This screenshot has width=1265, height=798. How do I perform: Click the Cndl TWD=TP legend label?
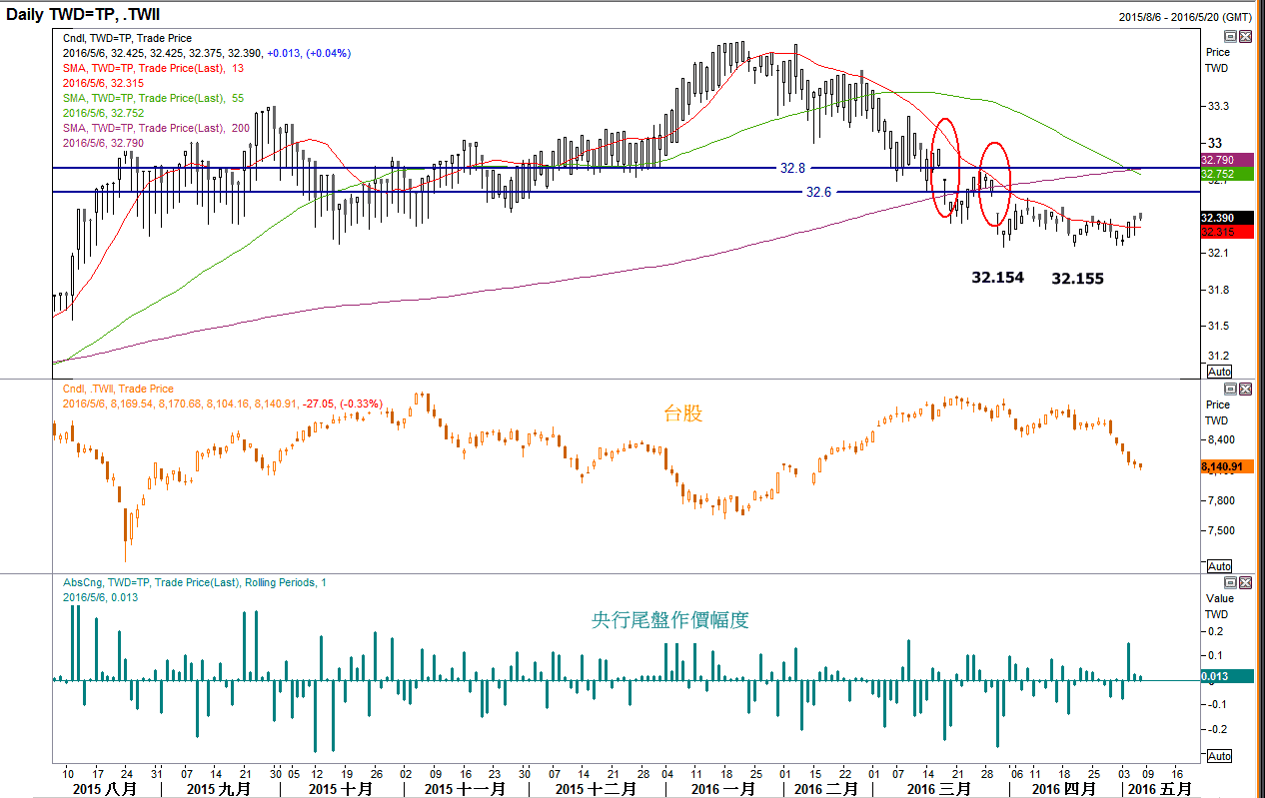pyautogui.click(x=127, y=38)
